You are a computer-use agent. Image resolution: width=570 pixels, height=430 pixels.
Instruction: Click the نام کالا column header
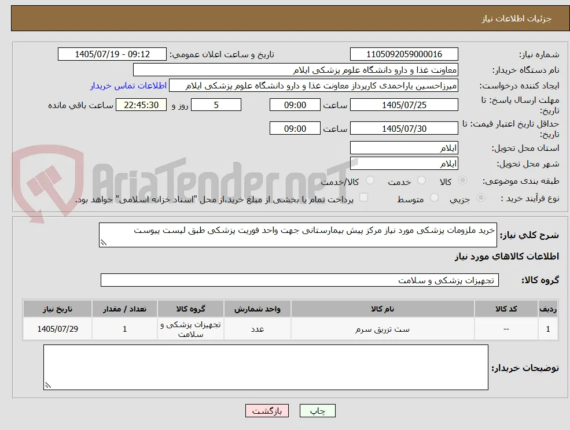pyautogui.click(x=383, y=309)
